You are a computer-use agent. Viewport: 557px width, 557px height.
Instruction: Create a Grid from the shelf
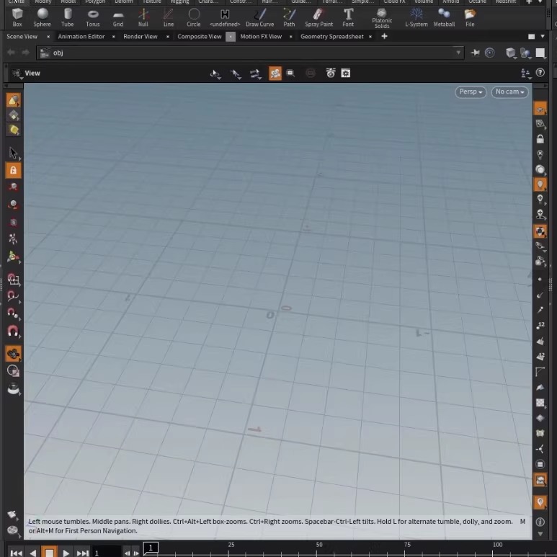point(118,18)
